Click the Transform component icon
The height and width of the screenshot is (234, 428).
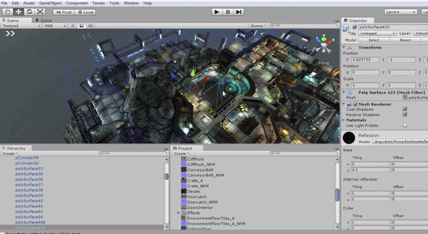pyautogui.click(x=350, y=48)
